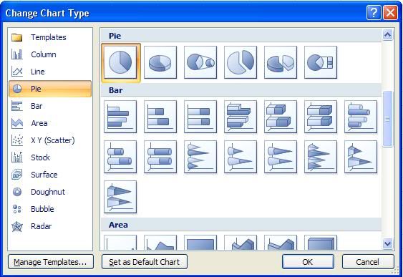Select Stacked Area in 3-D thumbnail
This screenshot has width=403, height=277.
[281, 243]
